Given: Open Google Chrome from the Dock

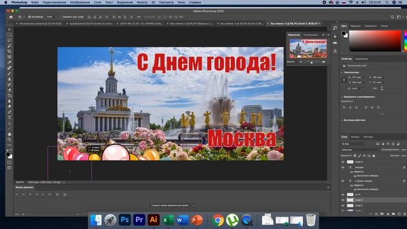Looking at the screenshot, I should point(217,220).
